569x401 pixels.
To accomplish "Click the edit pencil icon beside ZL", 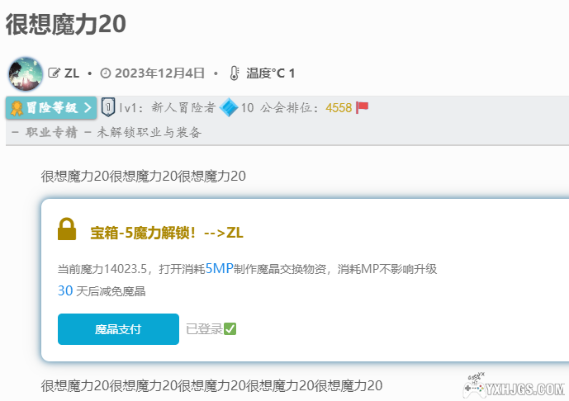I will coord(54,73).
